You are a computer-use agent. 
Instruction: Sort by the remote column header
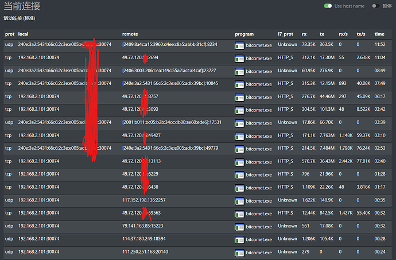[x=130, y=34]
